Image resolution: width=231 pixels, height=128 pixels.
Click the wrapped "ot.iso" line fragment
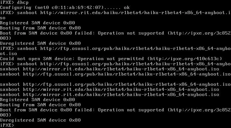tap(8, 54)
